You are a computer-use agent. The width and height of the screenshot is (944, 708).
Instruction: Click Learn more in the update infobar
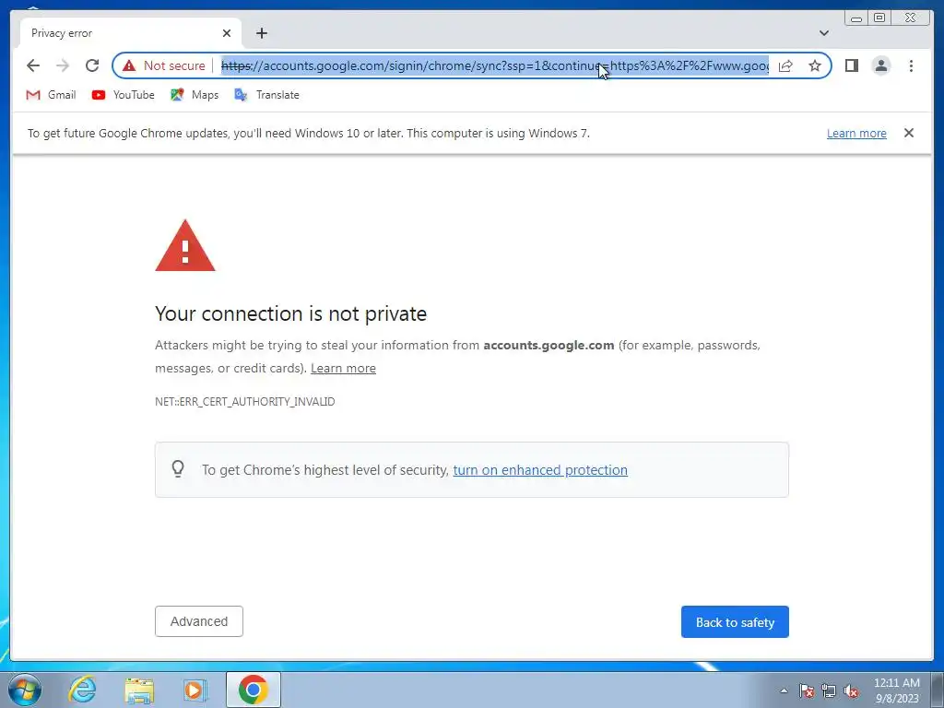(x=856, y=134)
